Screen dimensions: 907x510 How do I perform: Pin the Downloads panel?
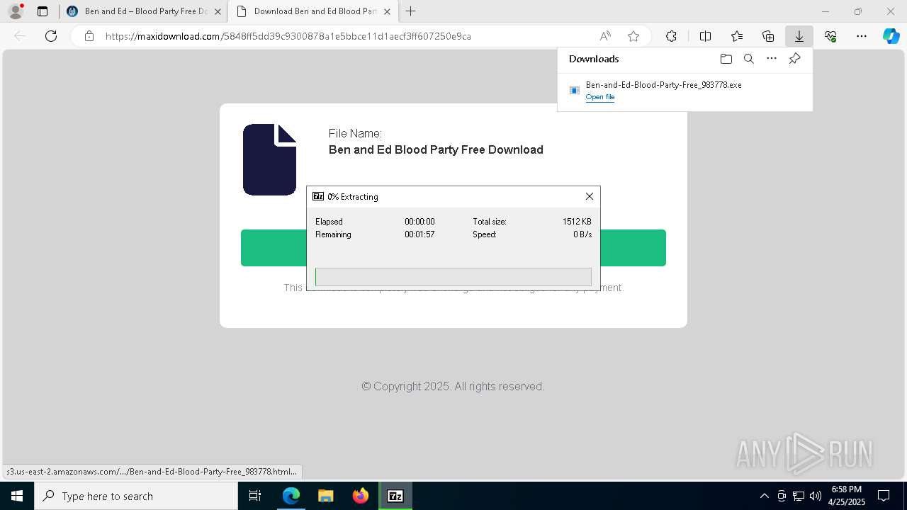(794, 59)
